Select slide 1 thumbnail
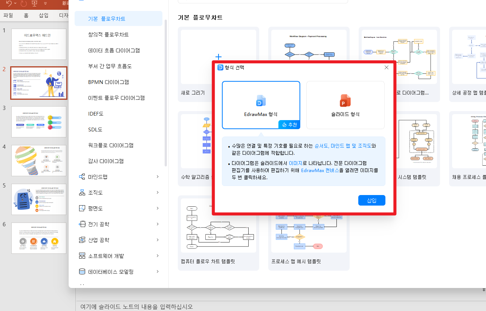This screenshot has height=311, width=486. (39, 44)
